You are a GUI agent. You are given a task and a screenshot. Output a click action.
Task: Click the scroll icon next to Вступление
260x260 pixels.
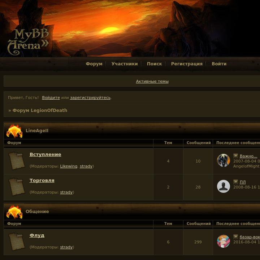(x=17, y=161)
